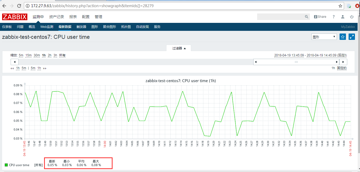This screenshot has height=172, width=360.
Task: Open the 固定的 time mode selector
Action: (x=342, y=68)
